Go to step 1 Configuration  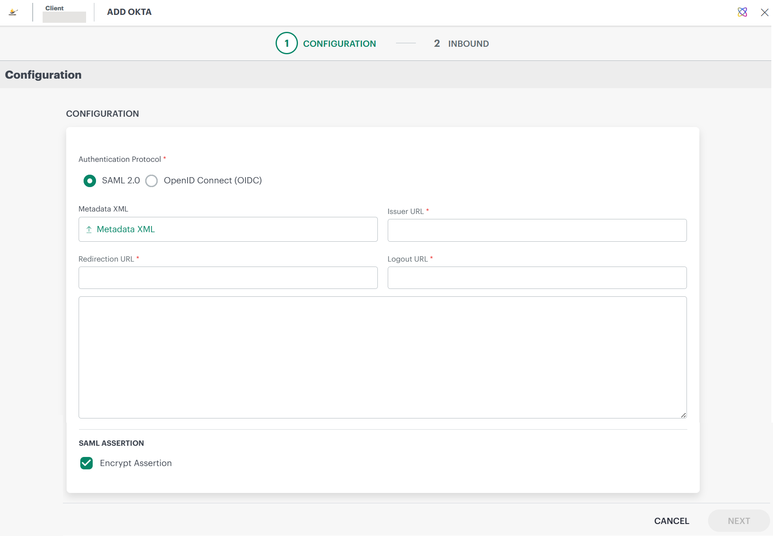326,43
